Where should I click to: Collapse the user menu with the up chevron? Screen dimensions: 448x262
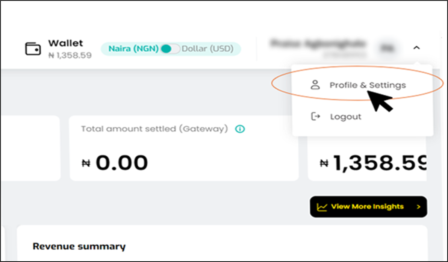[x=416, y=48]
